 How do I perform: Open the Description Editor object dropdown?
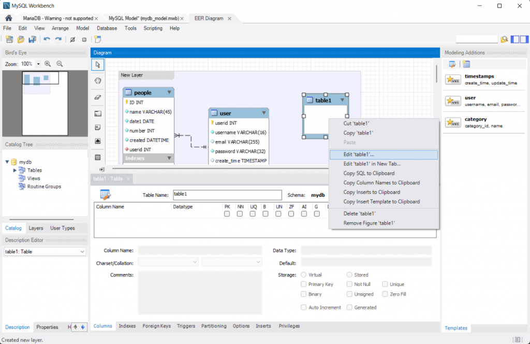82,252
